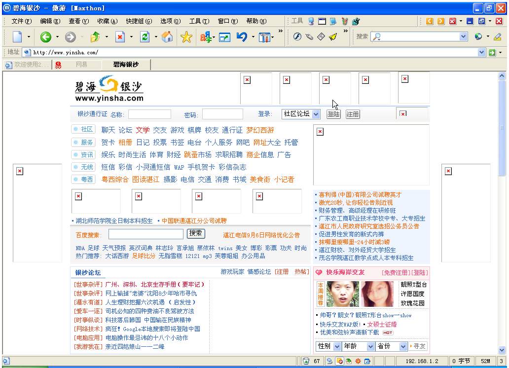509x368 pixels.
Task: Open the 收藏(A) menu
Action: coord(108,21)
